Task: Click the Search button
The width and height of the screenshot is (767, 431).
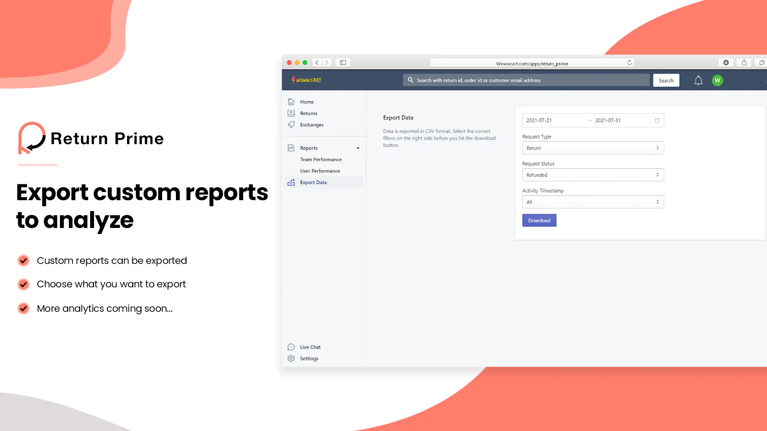Action: pos(666,80)
